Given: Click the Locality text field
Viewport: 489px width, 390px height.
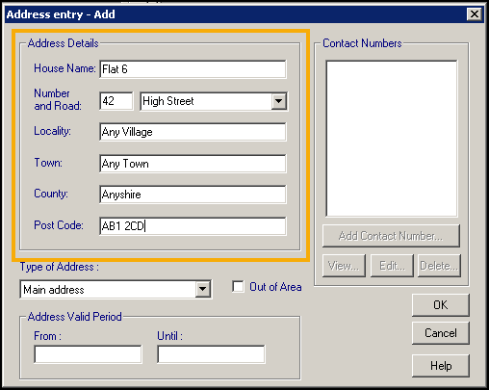Looking at the screenshot, I should click(193, 132).
